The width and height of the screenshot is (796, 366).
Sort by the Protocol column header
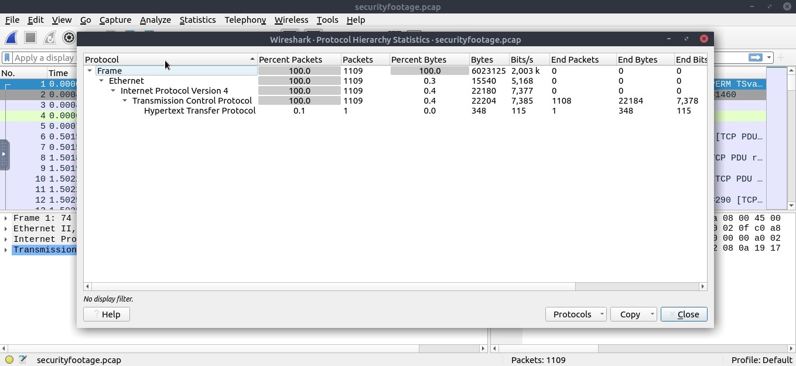click(x=170, y=60)
